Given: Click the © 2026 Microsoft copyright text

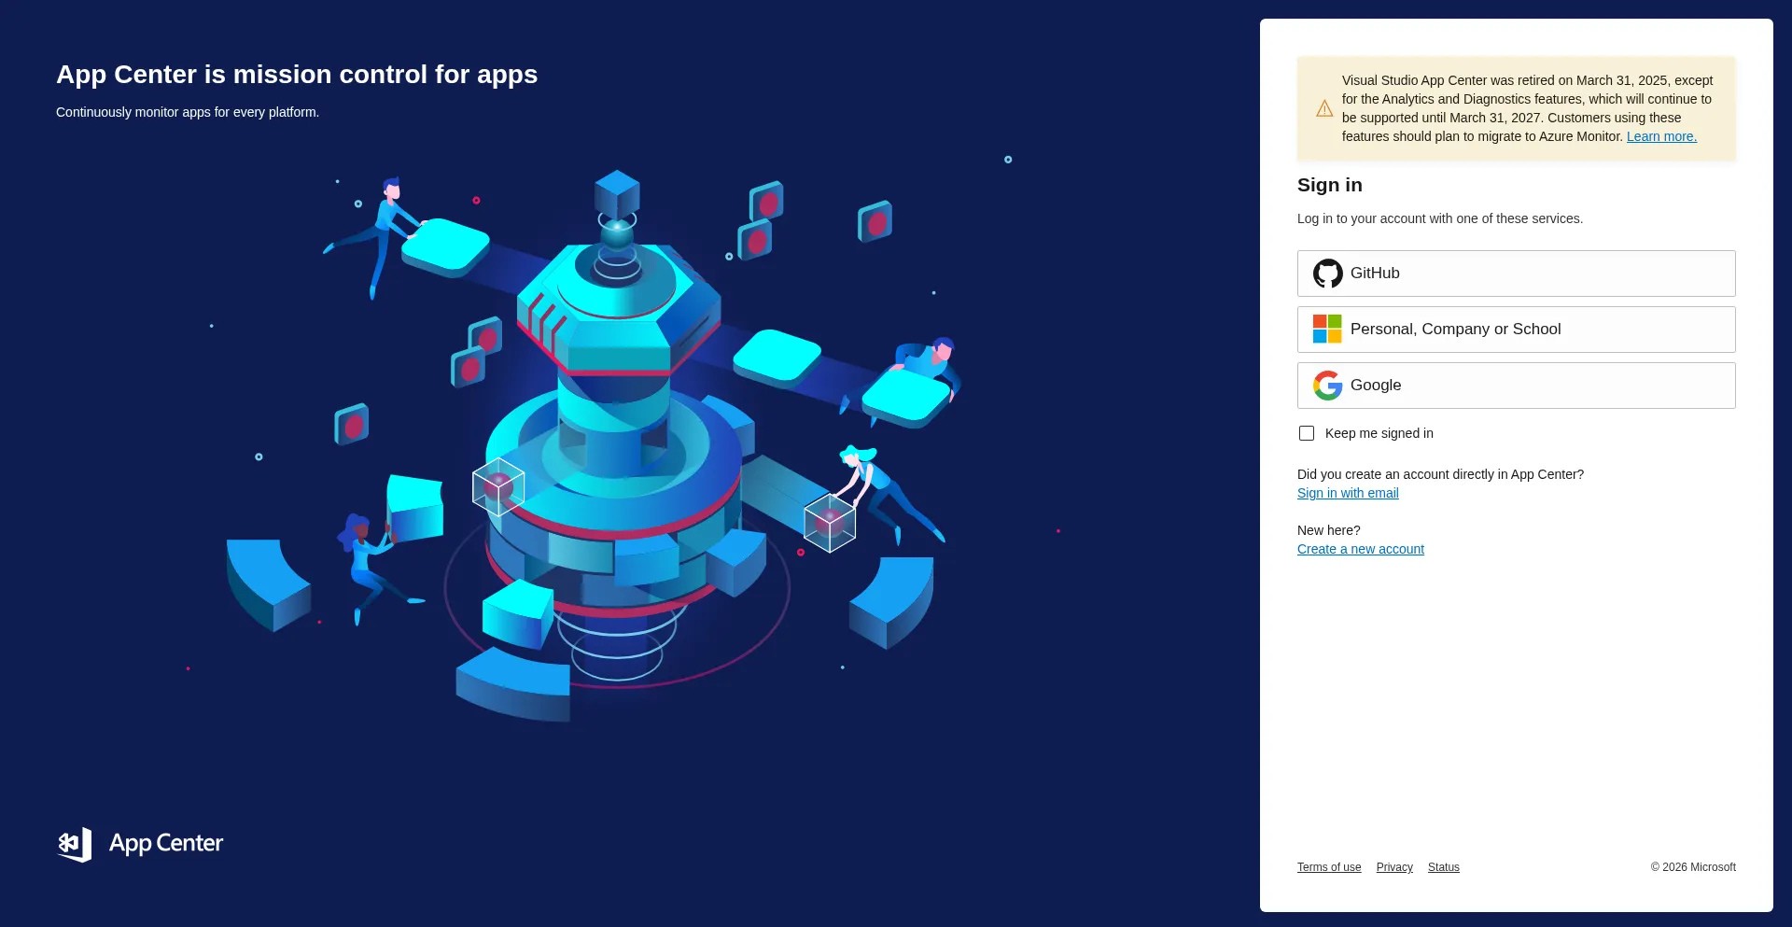Looking at the screenshot, I should 1693,867.
